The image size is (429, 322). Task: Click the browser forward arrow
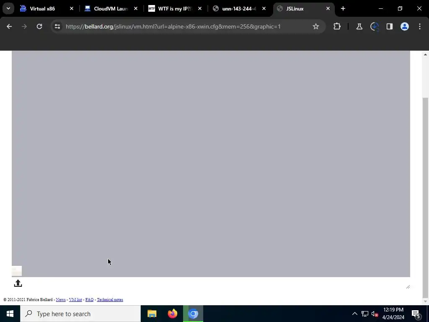pos(24,26)
